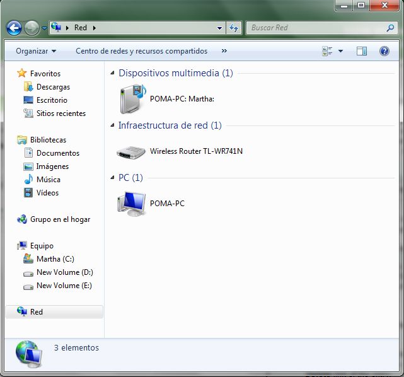The width and height of the screenshot is (404, 377).
Task: Open Escritorio in favorites
Action: pyautogui.click(x=52, y=100)
